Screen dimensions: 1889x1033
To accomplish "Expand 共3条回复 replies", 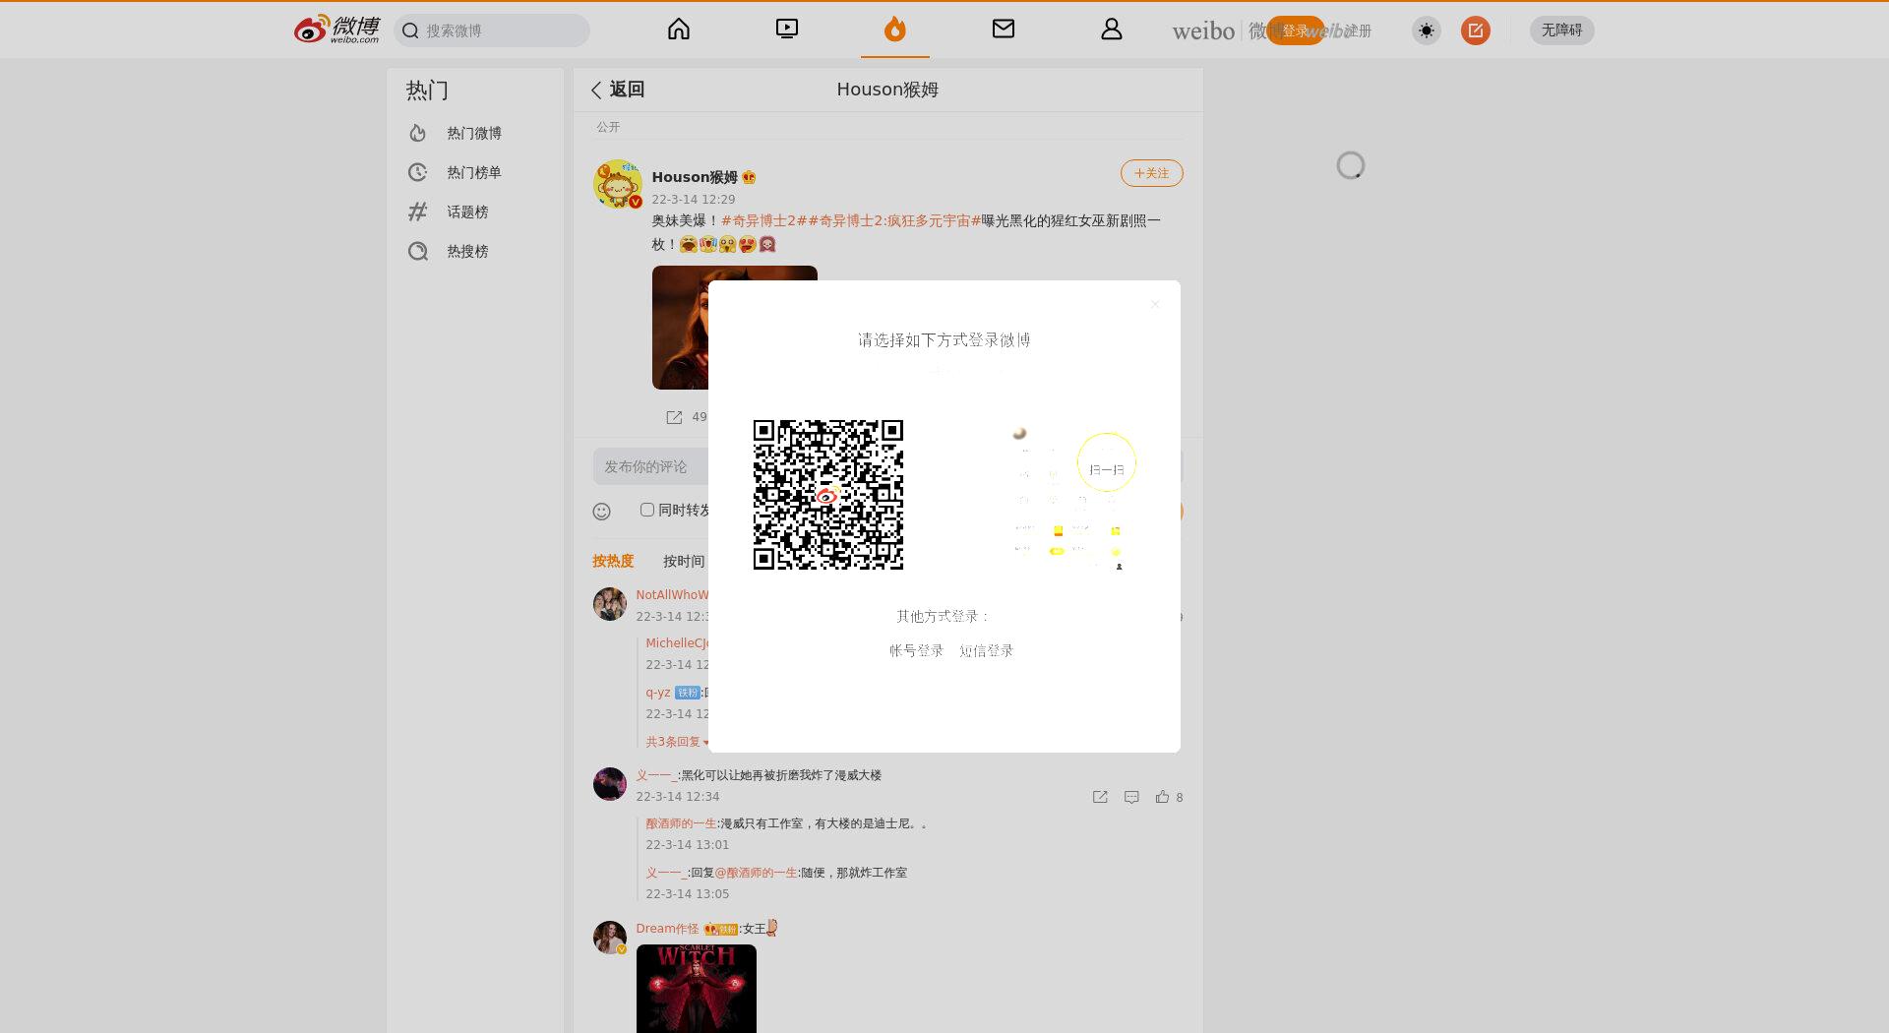I will [x=677, y=742].
